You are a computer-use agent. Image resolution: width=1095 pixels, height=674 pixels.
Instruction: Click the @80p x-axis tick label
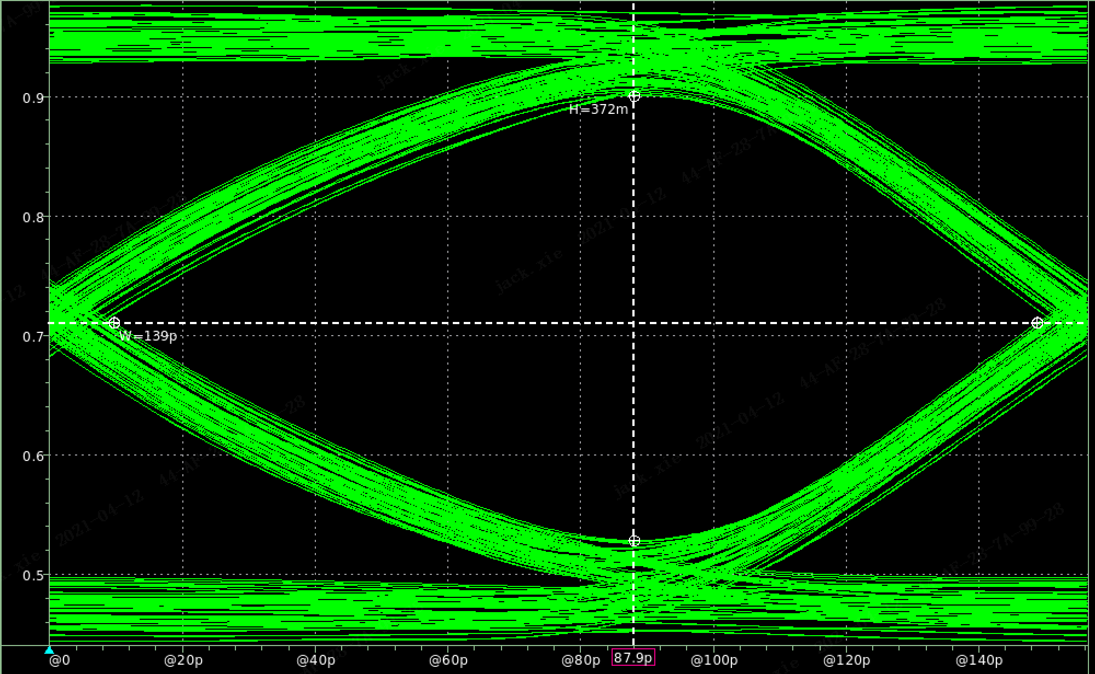point(580,661)
